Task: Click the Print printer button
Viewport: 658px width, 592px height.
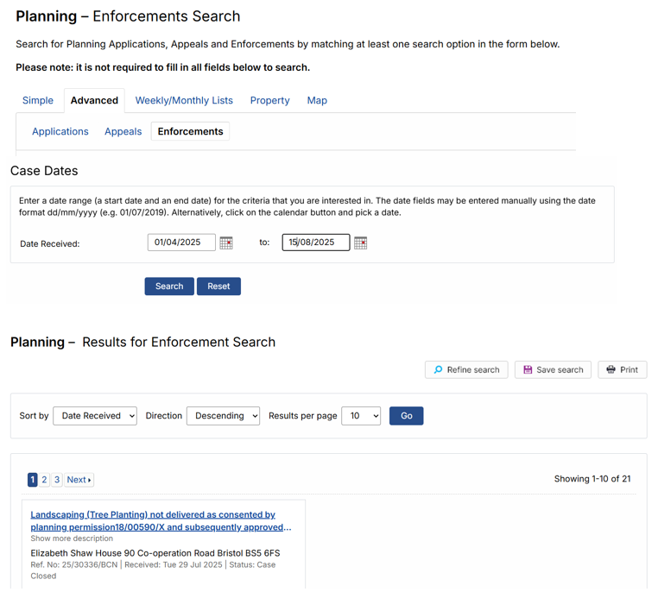Action: point(622,370)
